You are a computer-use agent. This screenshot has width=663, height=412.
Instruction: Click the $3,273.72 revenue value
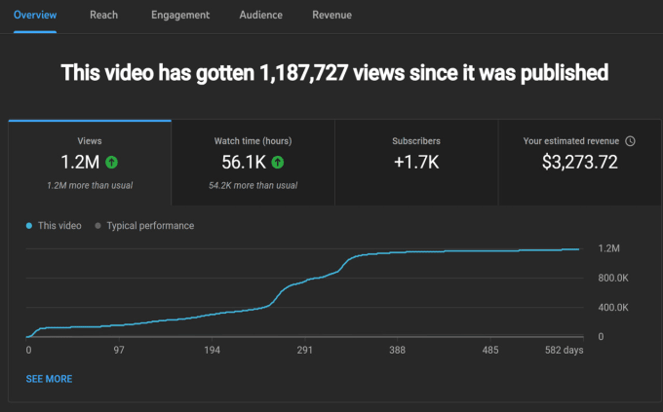[x=580, y=163]
